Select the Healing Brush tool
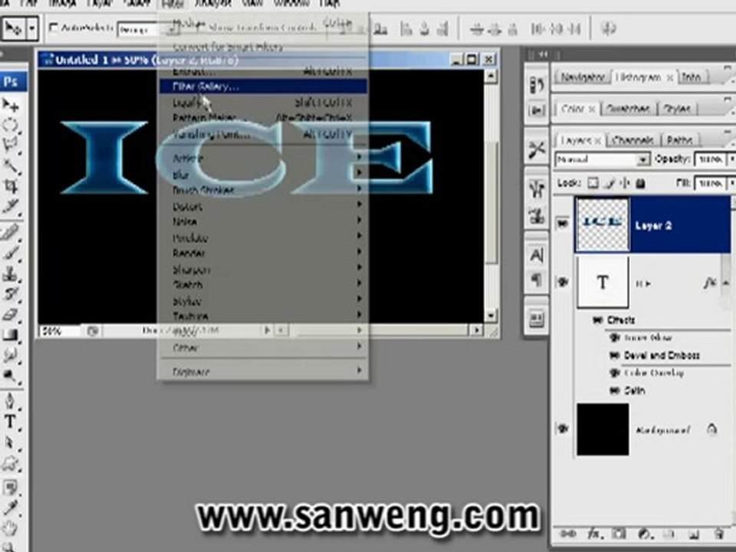 (x=10, y=233)
